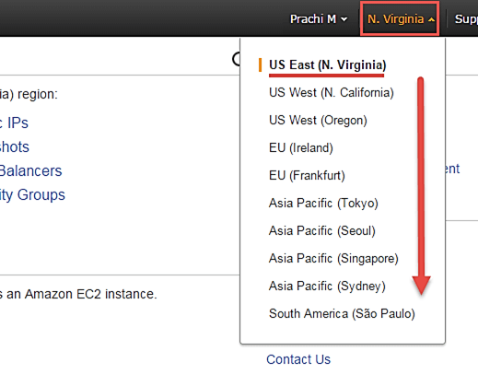Switch to EU (Ireland) region
478x386 pixels.
tap(301, 148)
